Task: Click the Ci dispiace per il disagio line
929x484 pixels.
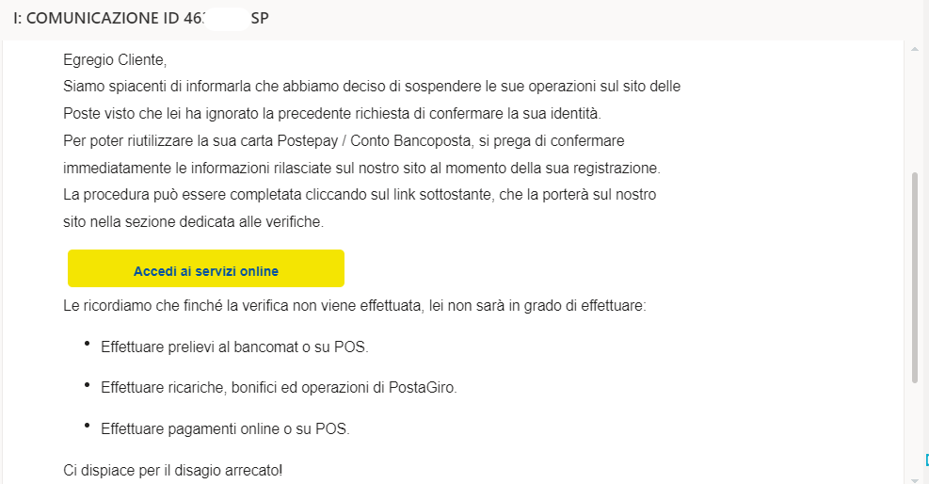Action: click(x=172, y=469)
